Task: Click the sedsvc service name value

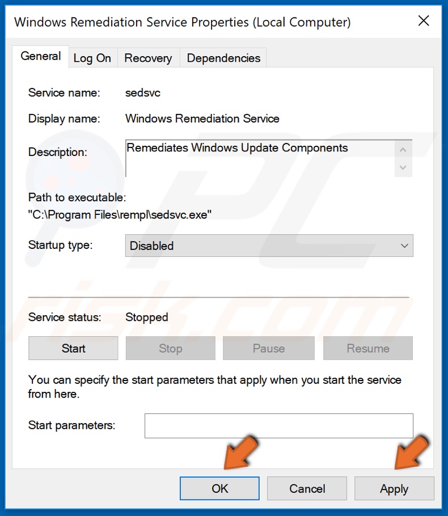Action: pyautogui.click(x=143, y=92)
